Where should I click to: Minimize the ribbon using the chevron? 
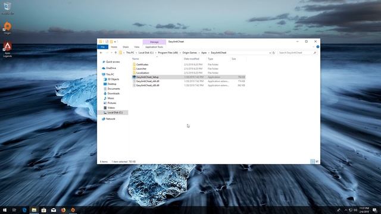(x=314, y=47)
